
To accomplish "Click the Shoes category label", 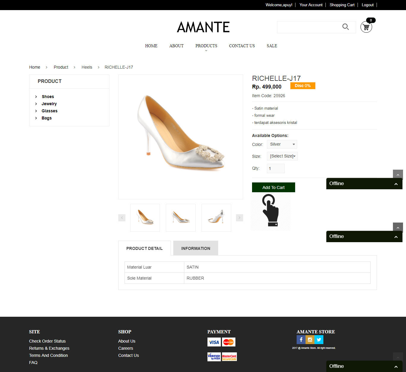I will click(48, 97).
